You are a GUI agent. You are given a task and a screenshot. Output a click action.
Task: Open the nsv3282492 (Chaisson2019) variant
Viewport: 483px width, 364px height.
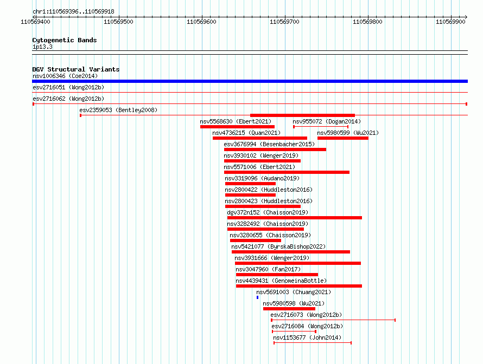pos(268,224)
